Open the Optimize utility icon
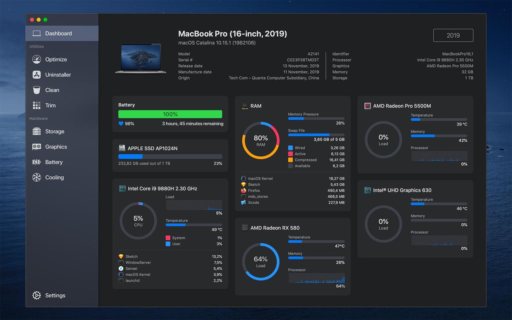Image resolution: width=512 pixels, height=320 pixels. pos(37,59)
